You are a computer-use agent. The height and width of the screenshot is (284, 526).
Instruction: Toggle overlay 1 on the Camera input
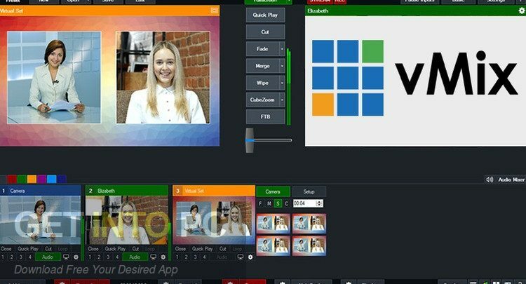tap(3, 257)
